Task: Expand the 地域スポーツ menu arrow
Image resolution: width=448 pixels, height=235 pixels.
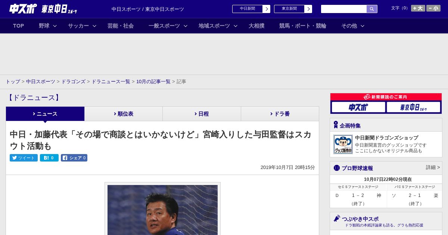Action: click(x=236, y=26)
